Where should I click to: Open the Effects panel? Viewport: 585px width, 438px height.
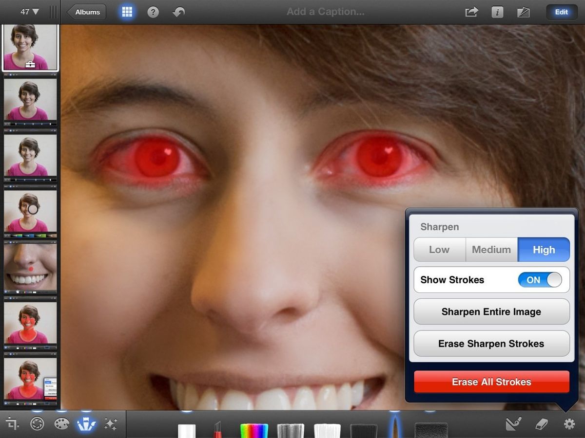pyautogui.click(x=111, y=423)
